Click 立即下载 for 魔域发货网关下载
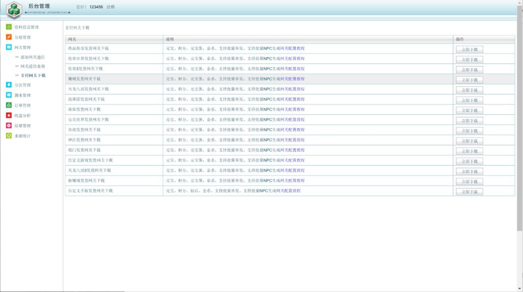 pos(469,80)
